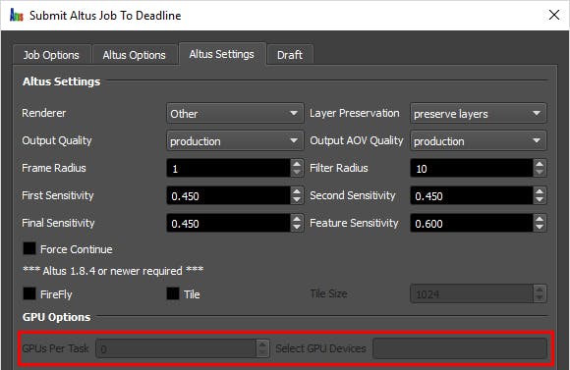
Task: Increase Second Sensitivity with up arrow
Action: click(540, 191)
